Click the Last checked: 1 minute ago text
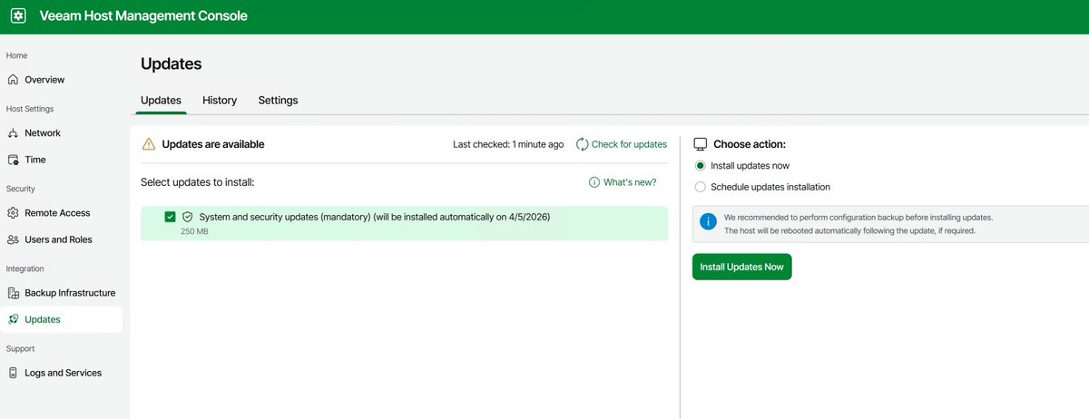Image resolution: width=1089 pixels, height=419 pixels. (x=508, y=144)
